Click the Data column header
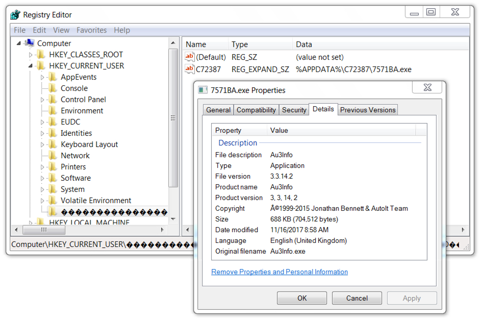 pos(381,44)
